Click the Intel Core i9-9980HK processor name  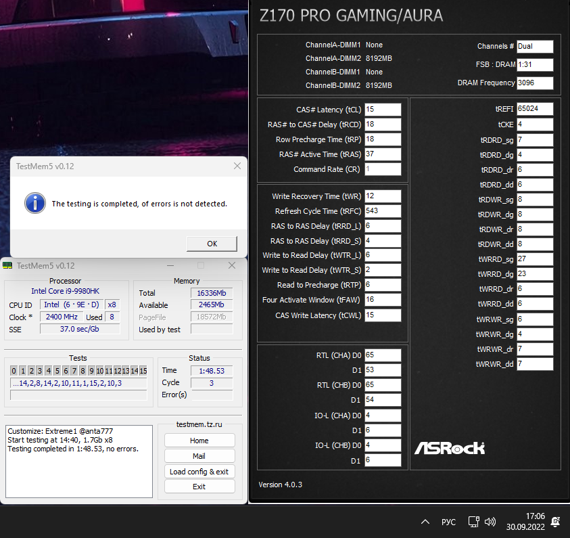click(65, 291)
